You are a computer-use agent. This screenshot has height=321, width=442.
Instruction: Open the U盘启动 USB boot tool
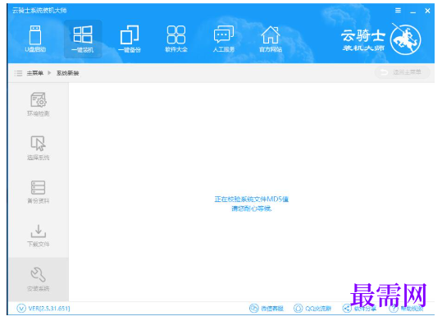35,39
